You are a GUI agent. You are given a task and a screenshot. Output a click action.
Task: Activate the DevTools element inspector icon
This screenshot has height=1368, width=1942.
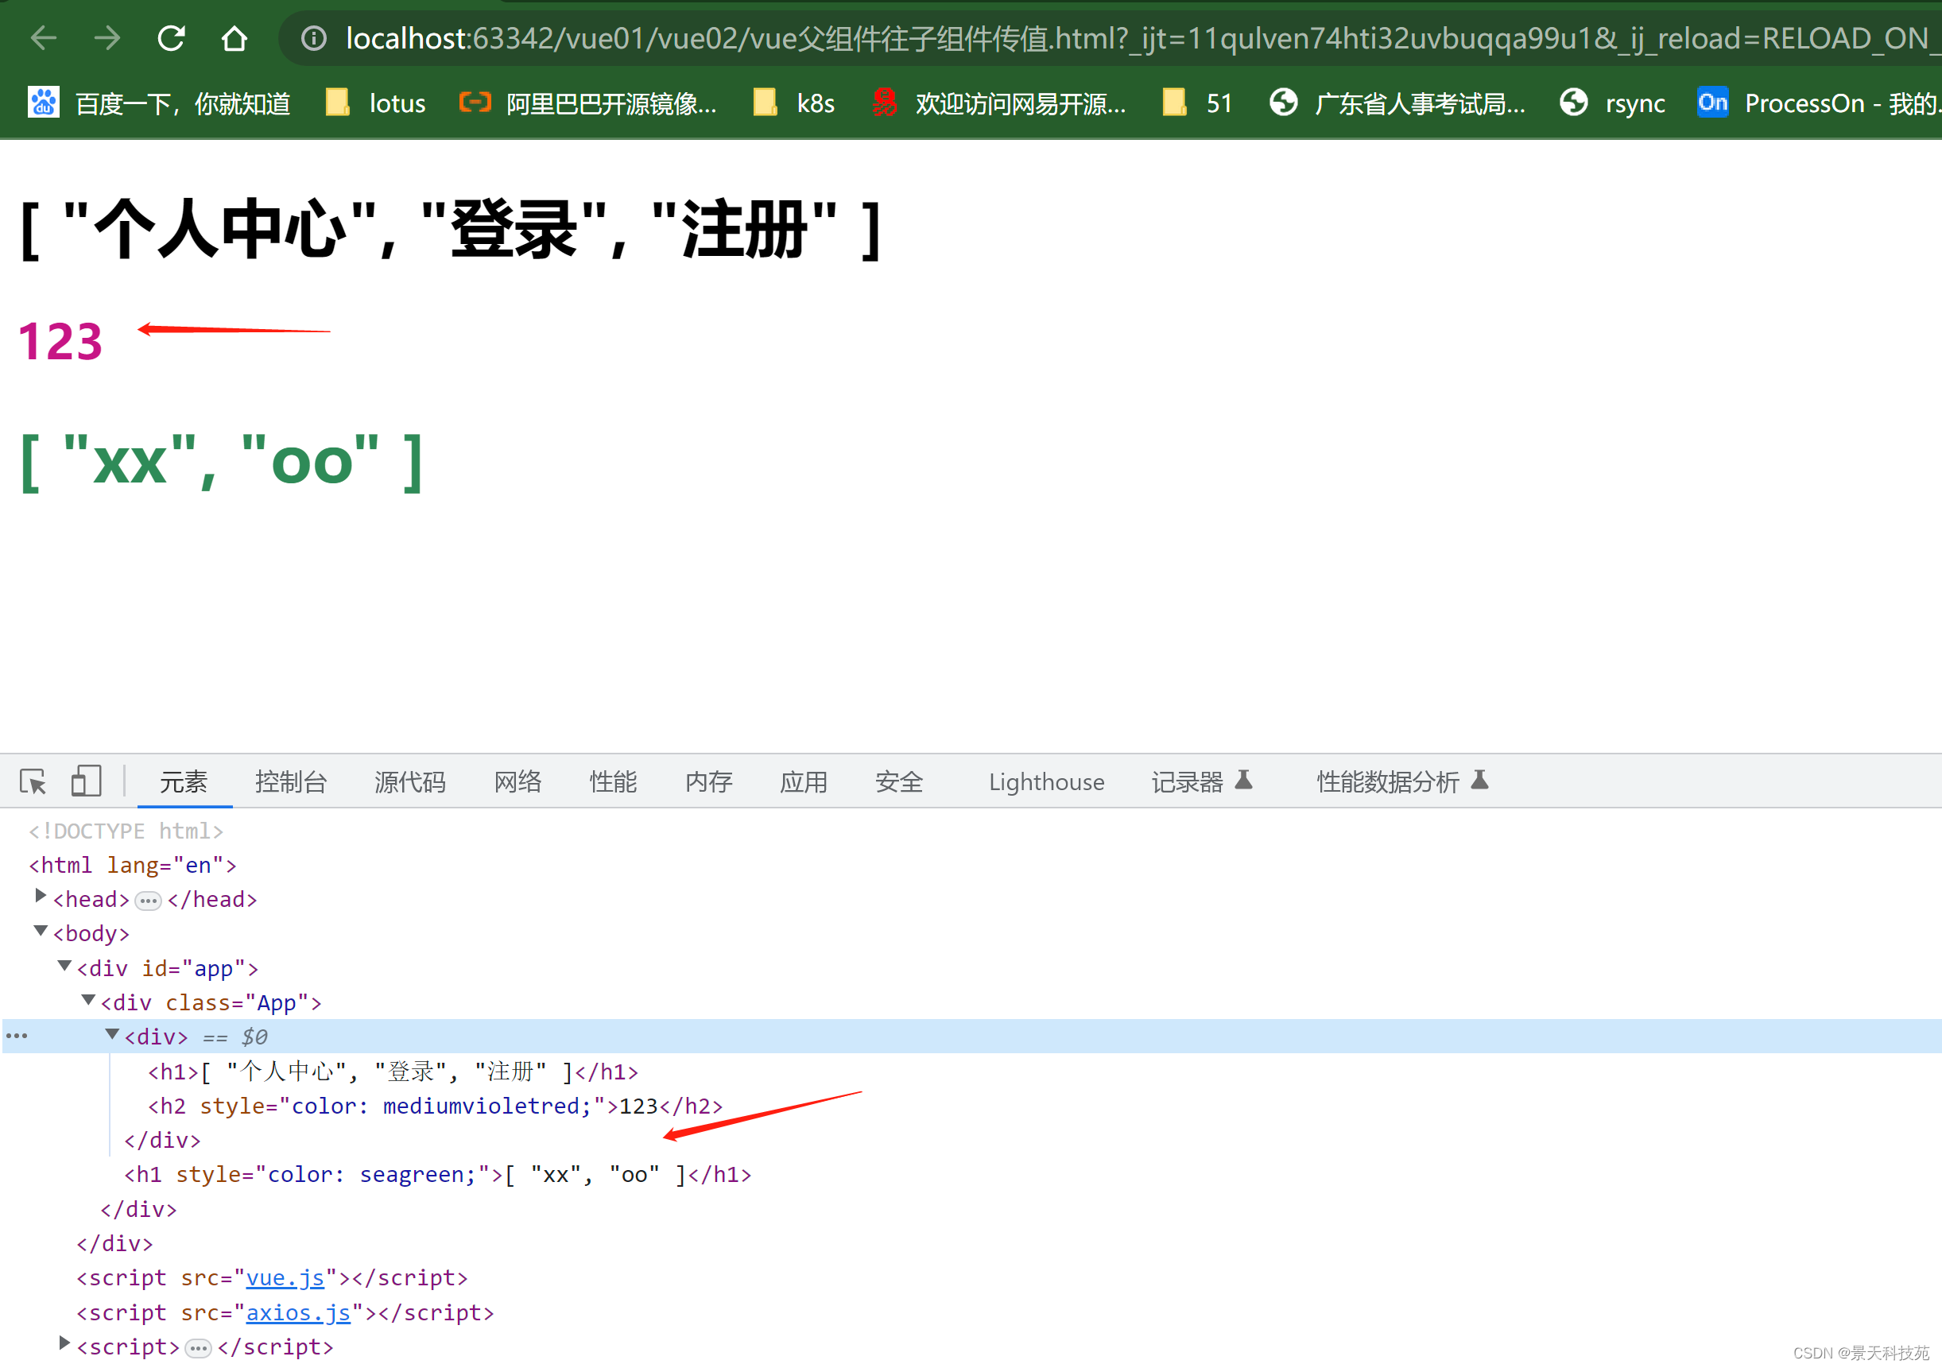pyautogui.click(x=33, y=781)
